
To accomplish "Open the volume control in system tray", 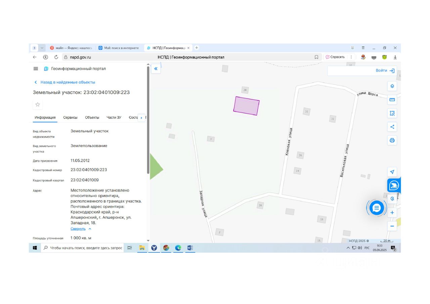I will [360, 248].
